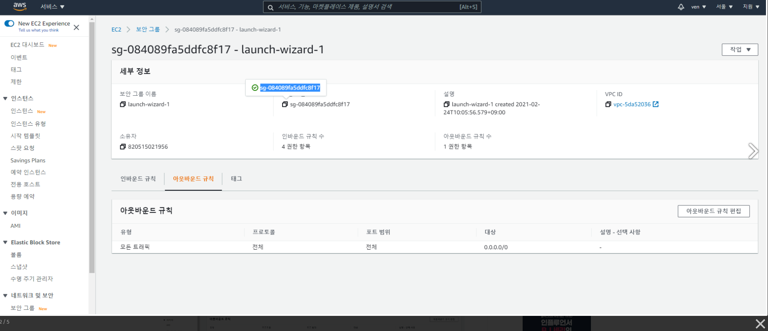Close the image viewer overlay
Screen dimensions: 768x331
(x=760, y=324)
